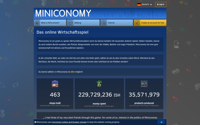200x125 pixels.
Task: Click the user icon in Log in
Action: coord(158,4)
